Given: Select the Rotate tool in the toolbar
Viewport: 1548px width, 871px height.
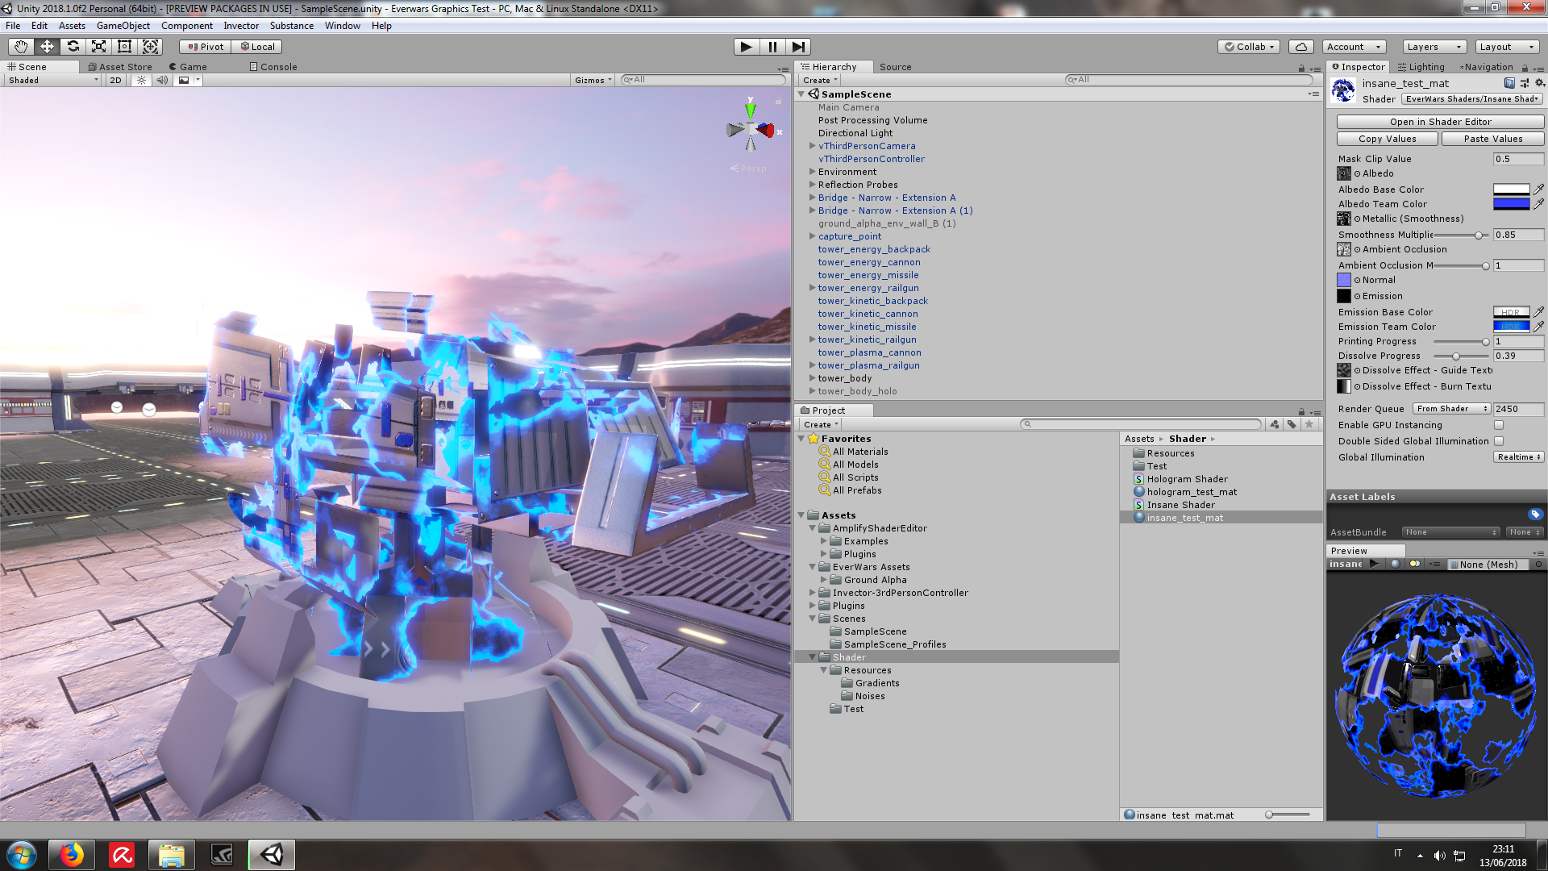Looking at the screenshot, I should pos(73,46).
